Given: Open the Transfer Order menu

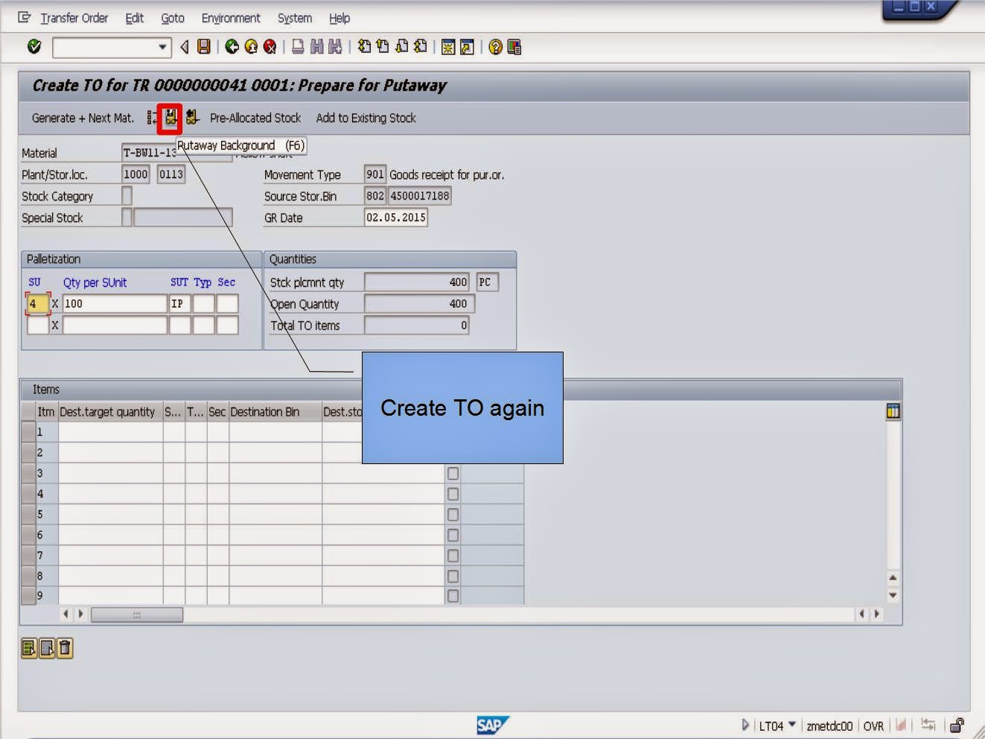Looking at the screenshot, I should (x=74, y=18).
